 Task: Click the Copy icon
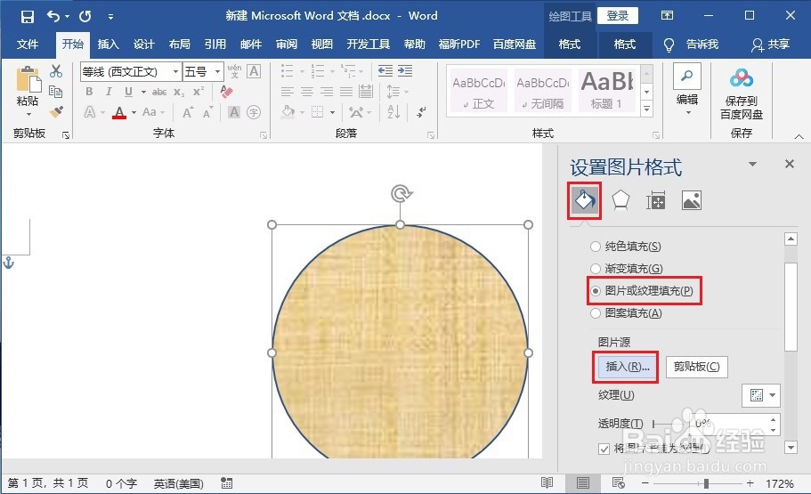[x=56, y=92]
